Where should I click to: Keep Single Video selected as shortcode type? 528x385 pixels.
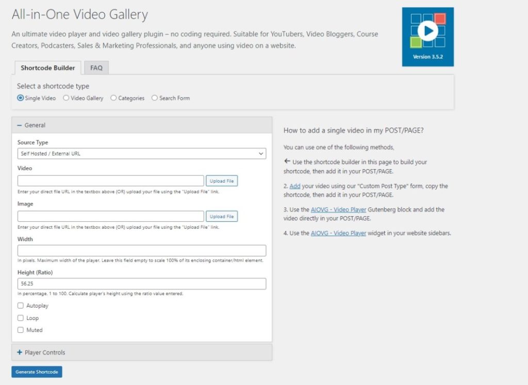pos(20,98)
